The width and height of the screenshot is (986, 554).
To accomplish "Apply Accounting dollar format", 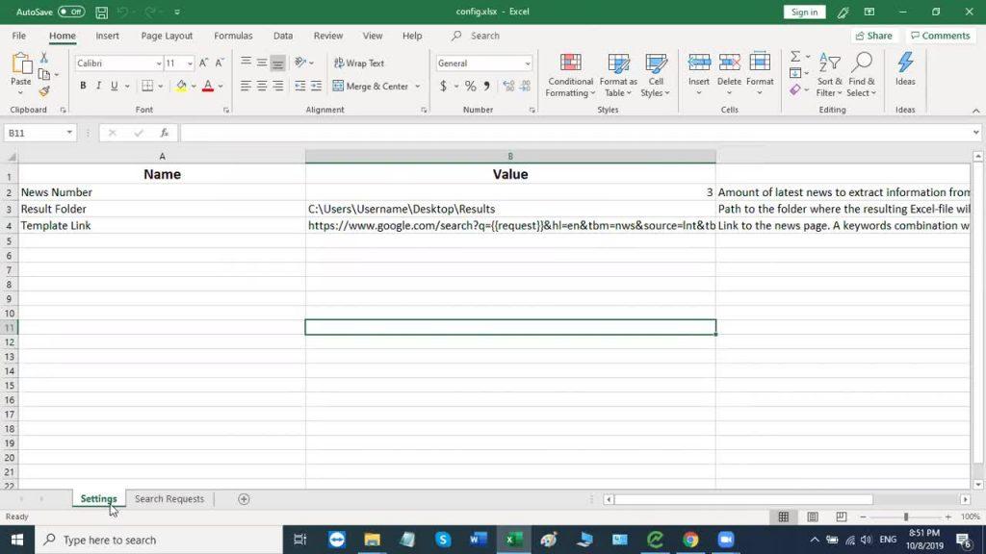I will 443,86.
